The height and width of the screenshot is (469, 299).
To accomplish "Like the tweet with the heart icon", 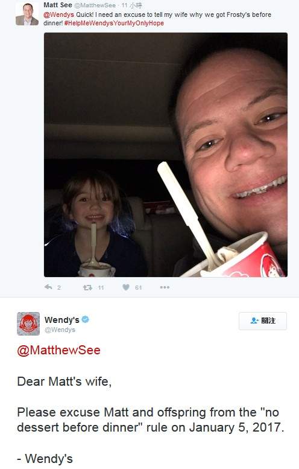I will click(x=126, y=287).
